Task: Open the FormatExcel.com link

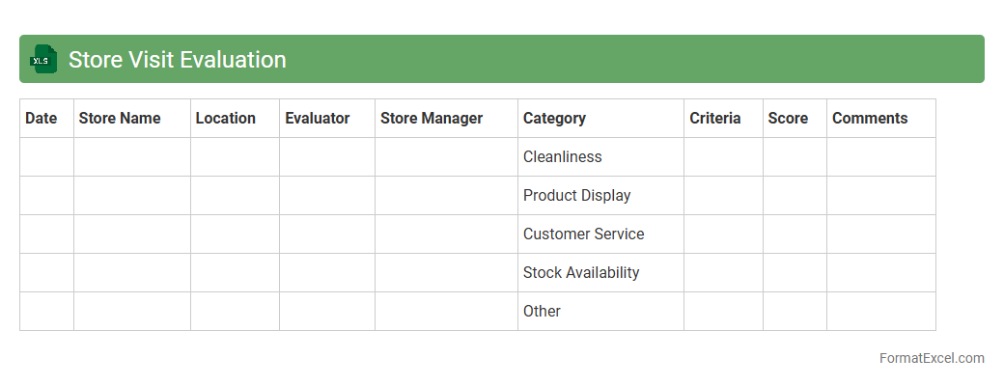Action: (x=931, y=358)
